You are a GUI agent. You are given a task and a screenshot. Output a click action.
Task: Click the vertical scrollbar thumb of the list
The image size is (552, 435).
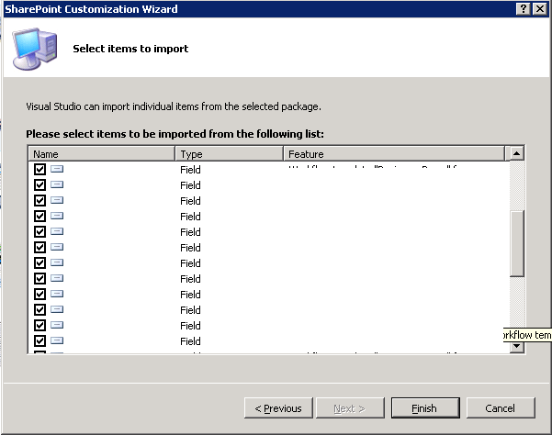(517, 242)
